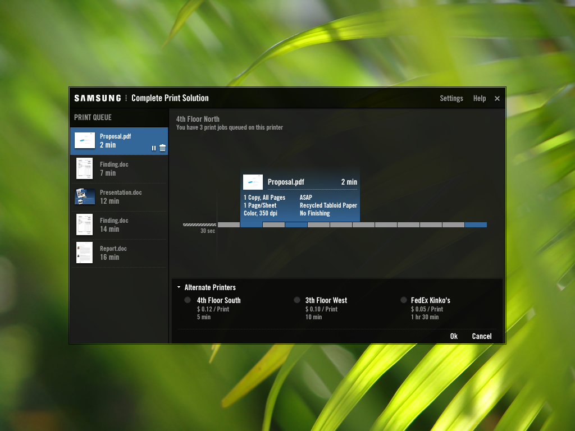
Task: Click the Finding.doc 14 min thumbnail
Action: [85, 224]
